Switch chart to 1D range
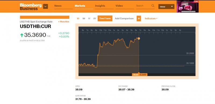The image size is (215, 104). tap(78, 18)
